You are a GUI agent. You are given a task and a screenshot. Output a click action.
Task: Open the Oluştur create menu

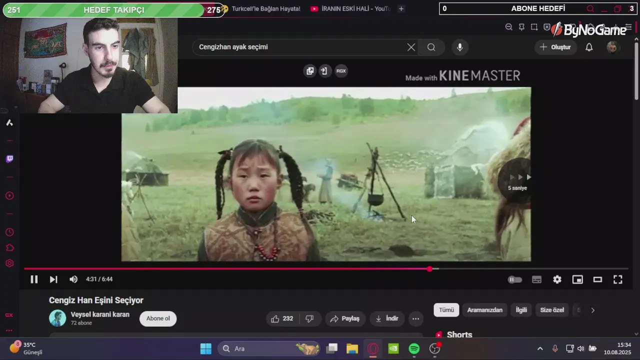[555, 47]
